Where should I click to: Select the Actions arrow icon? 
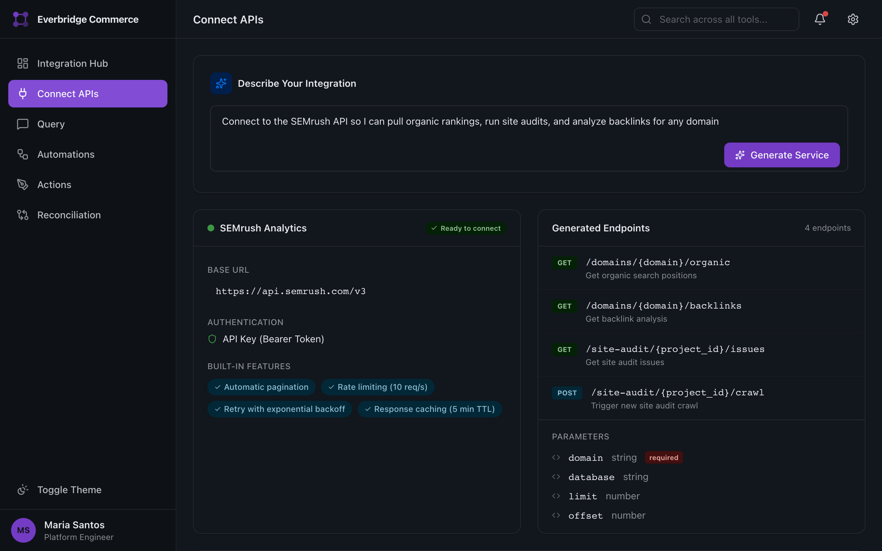click(x=23, y=184)
